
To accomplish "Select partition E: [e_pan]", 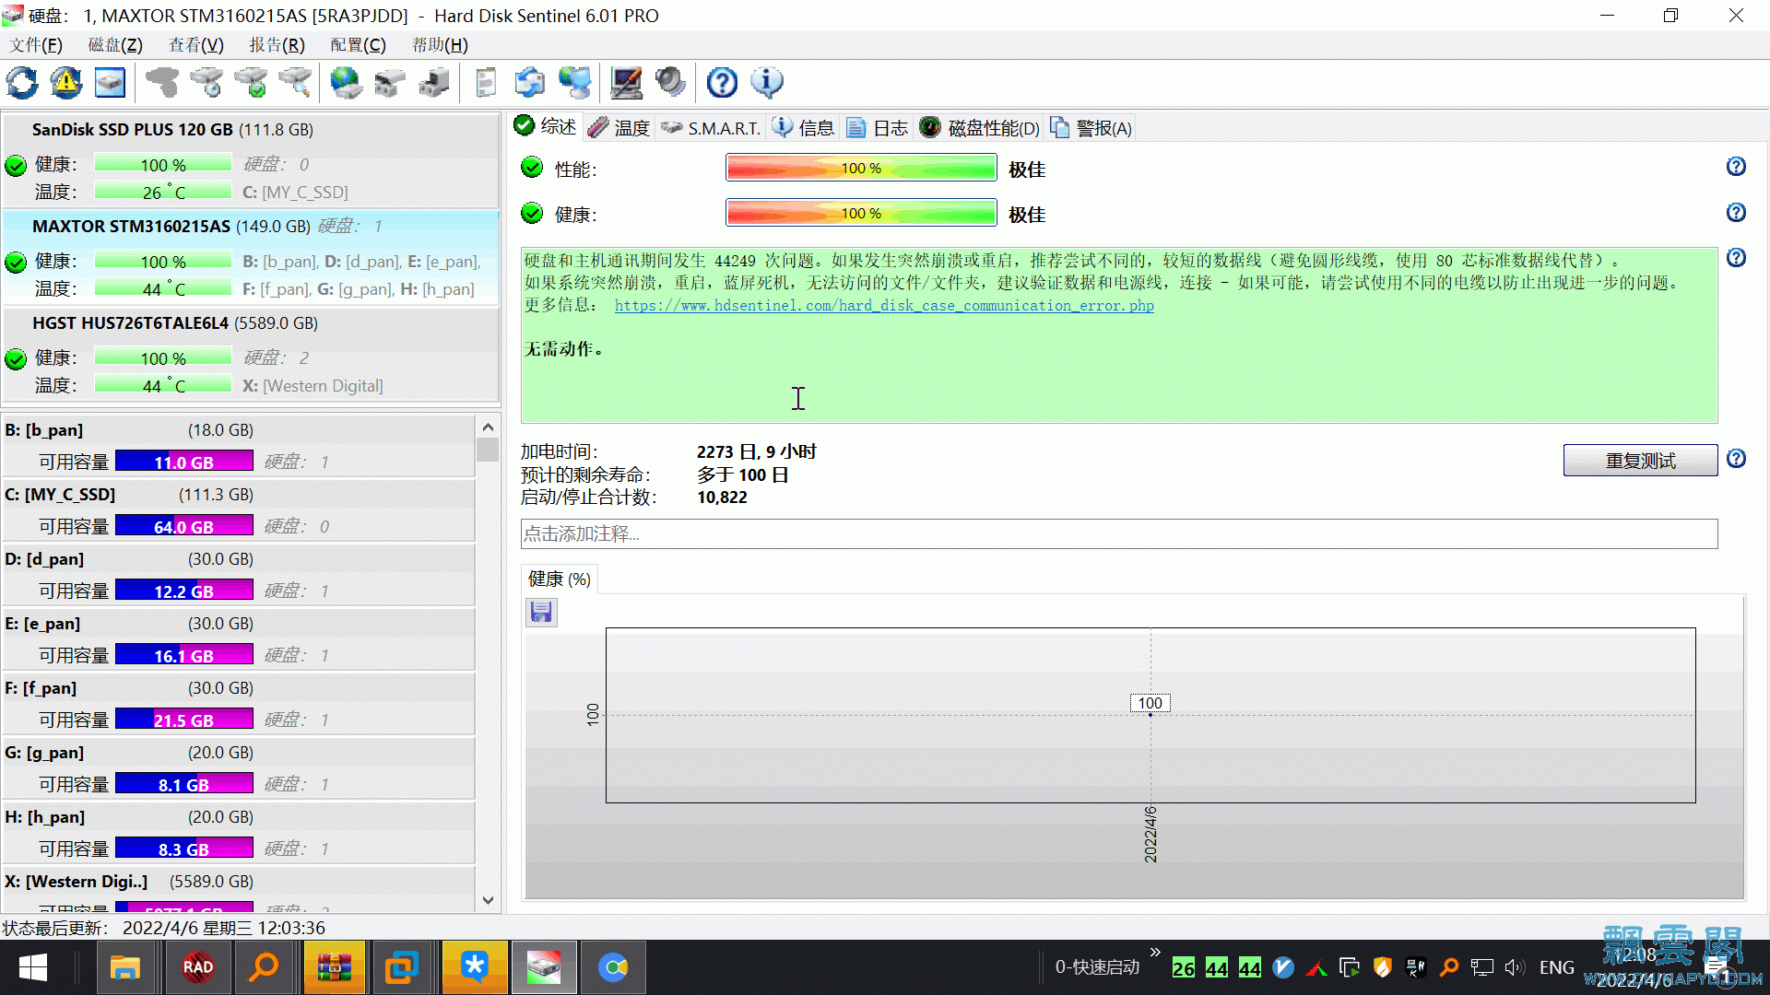I will tap(238, 639).
